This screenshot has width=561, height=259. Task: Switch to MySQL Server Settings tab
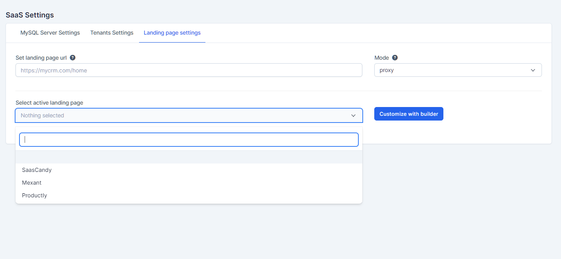(50, 33)
